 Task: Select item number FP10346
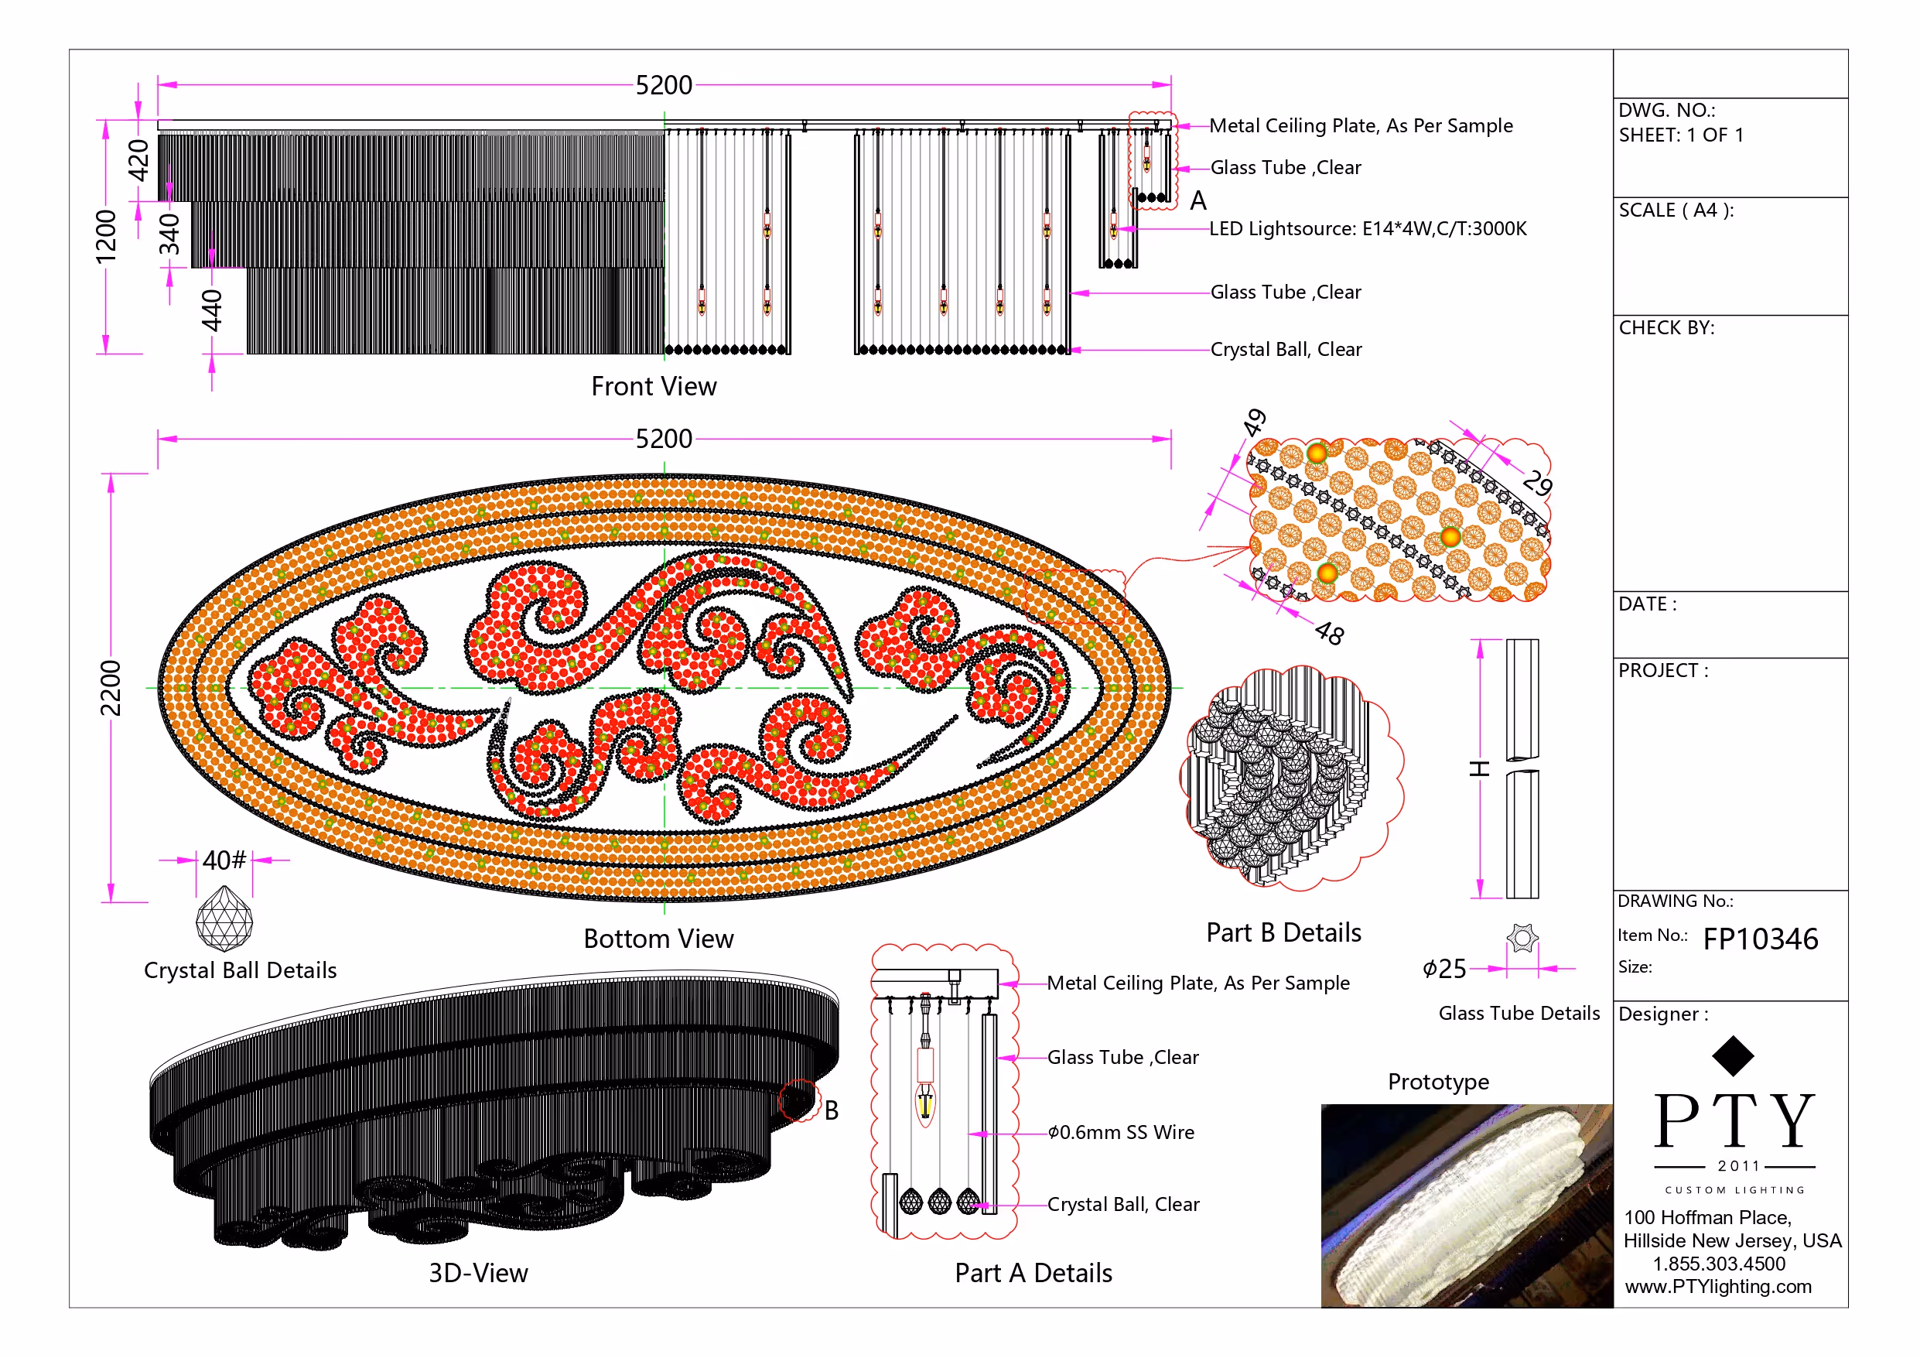click(1761, 939)
